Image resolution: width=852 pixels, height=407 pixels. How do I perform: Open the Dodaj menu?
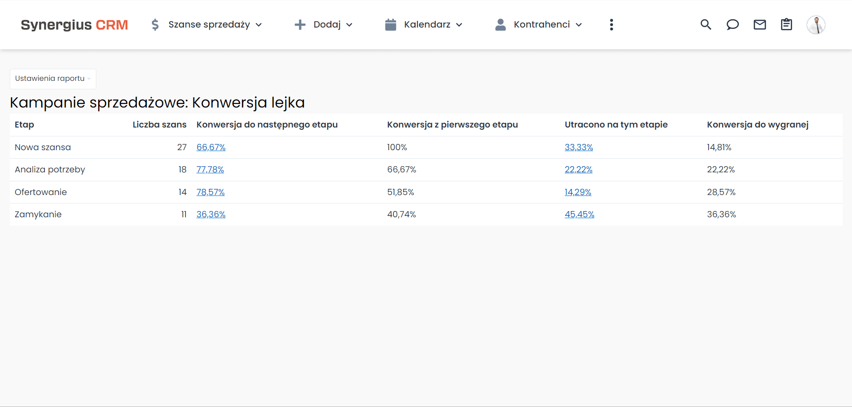327,25
